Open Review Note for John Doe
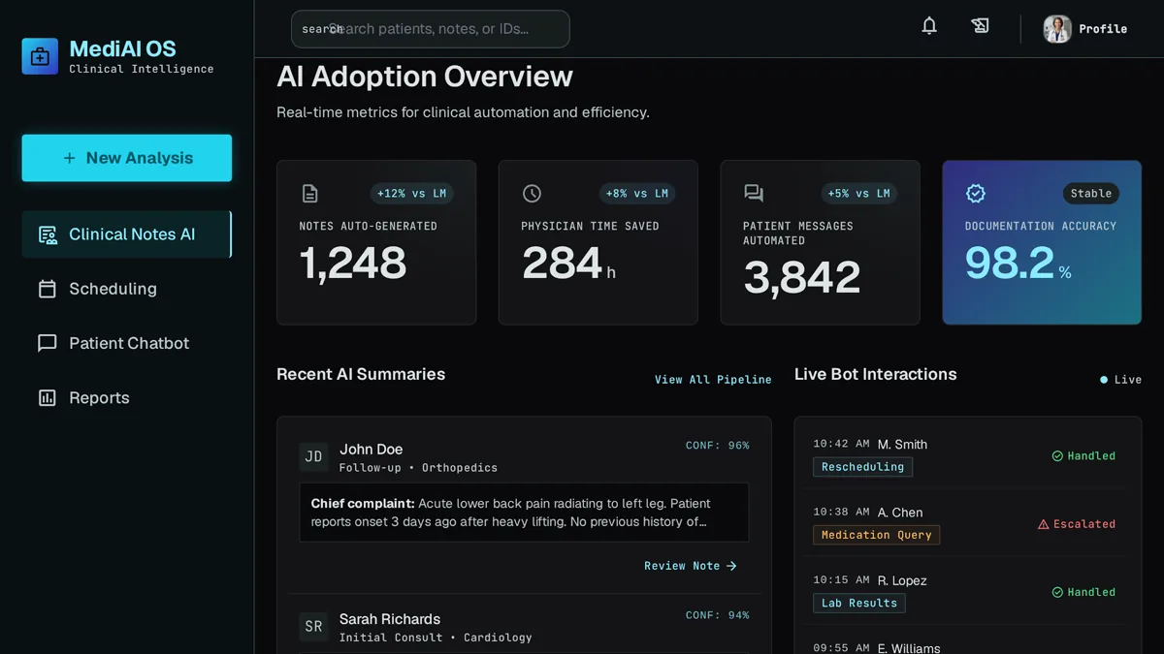Viewport: 1164px width, 654px height. tap(691, 566)
